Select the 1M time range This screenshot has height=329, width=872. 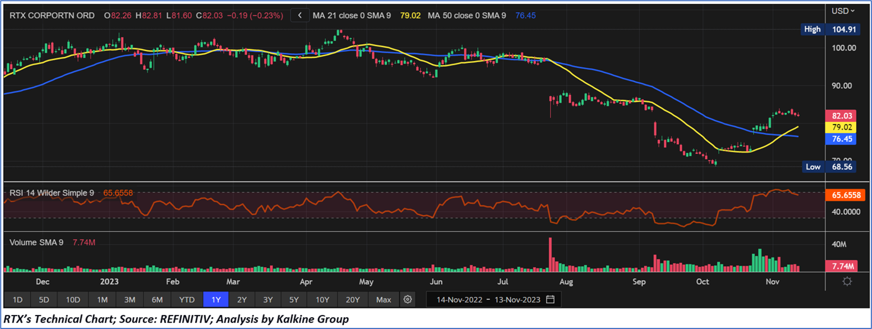pos(102,299)
